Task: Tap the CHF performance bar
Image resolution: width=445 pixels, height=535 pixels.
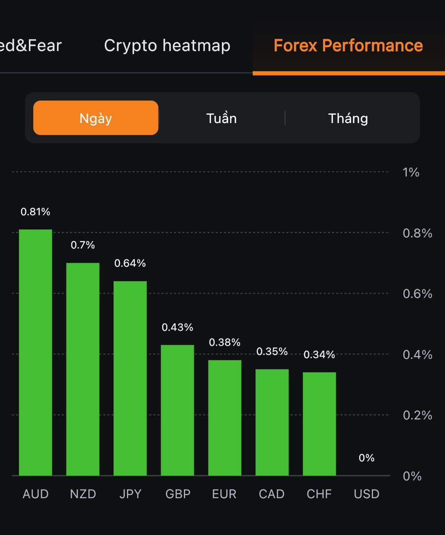Action: [319, 424]
